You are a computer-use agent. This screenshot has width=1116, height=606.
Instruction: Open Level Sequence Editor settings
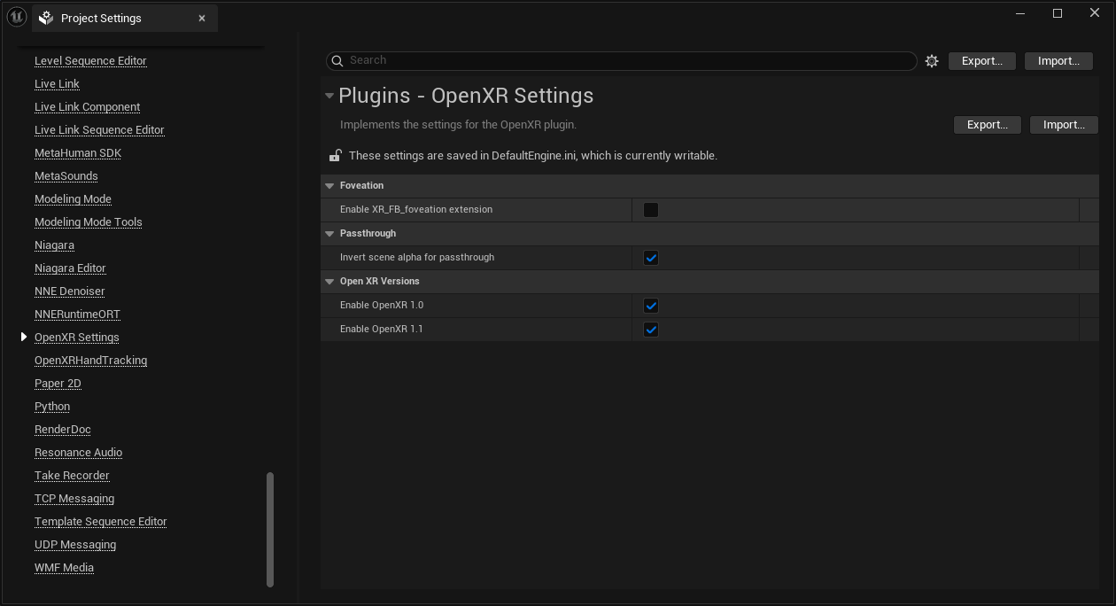90,61
